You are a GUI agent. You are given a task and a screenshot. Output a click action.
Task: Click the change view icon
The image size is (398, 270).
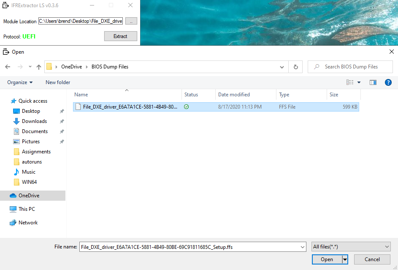point(350,82)
